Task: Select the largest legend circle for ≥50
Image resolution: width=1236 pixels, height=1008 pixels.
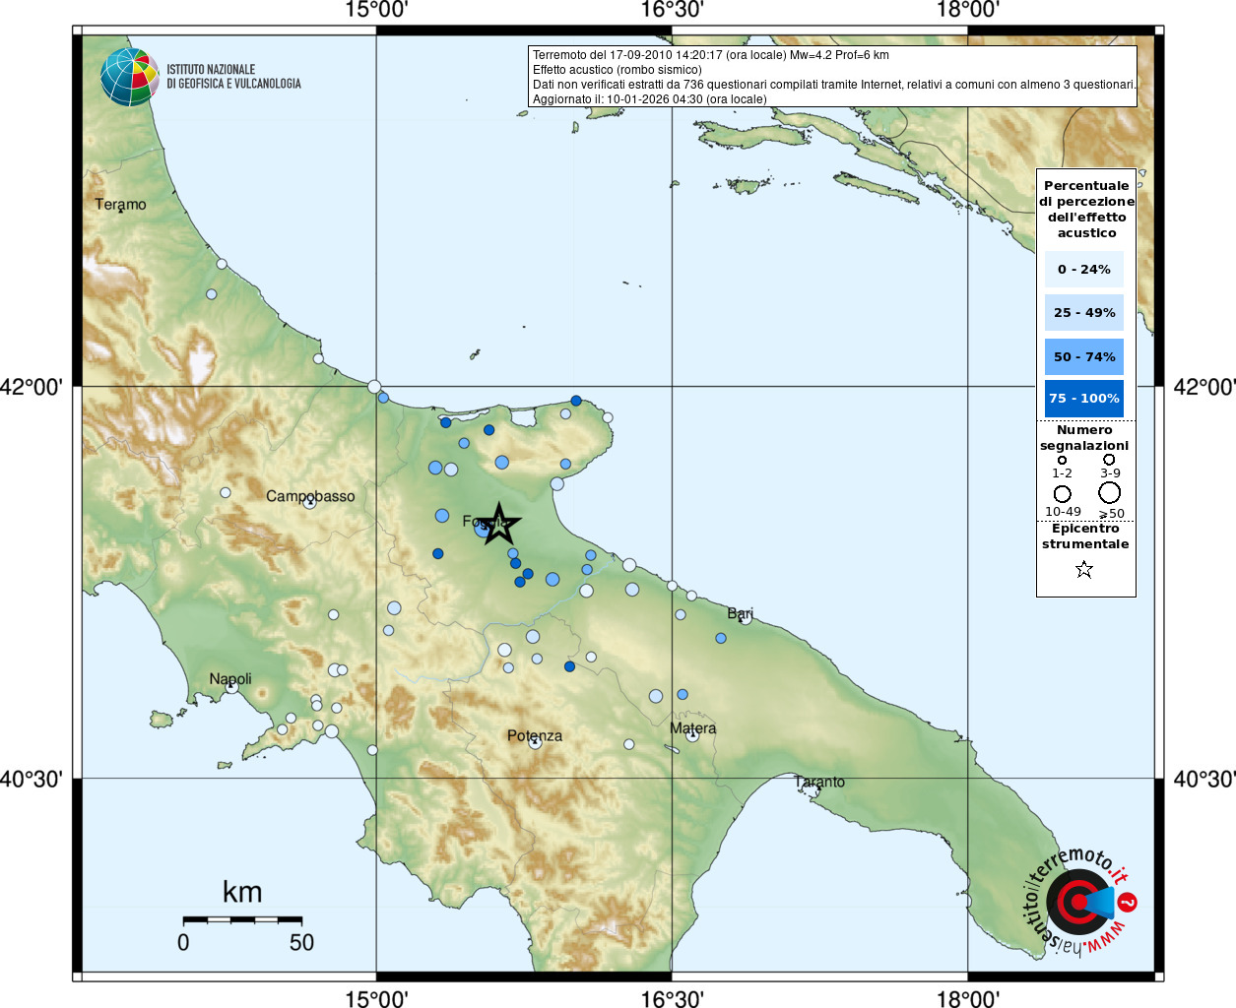Action: (1110, 492)
